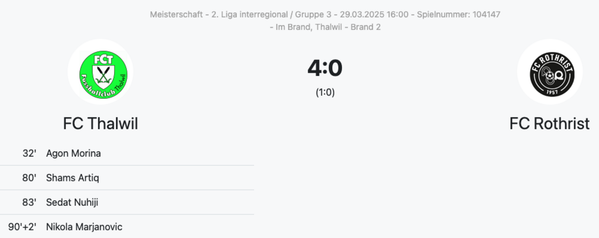Click the 29.03.2025 16:00 match date
599x238 pixels.
tap(372, 14)
